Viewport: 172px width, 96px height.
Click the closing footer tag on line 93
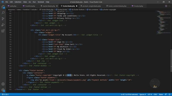coord(19,90)
